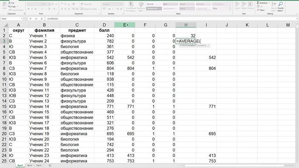
Task: Click Merge & Center
Action: pos(89,9)
